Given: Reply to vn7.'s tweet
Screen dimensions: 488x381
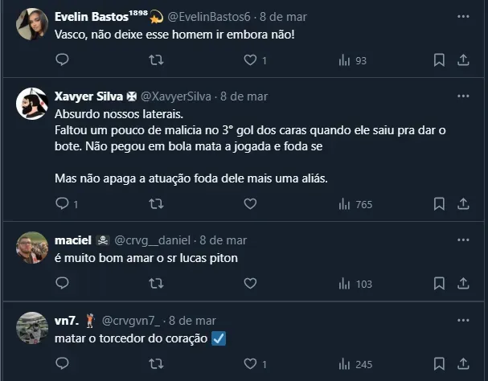Looking at the screenshot, I should tap(62, 363).
